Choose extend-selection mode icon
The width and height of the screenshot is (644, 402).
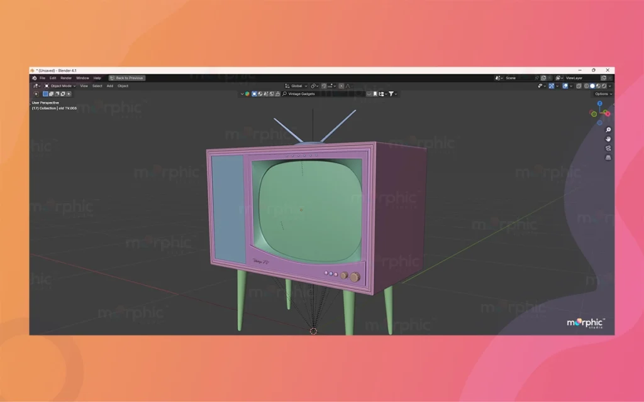click(x=52, y=94)
